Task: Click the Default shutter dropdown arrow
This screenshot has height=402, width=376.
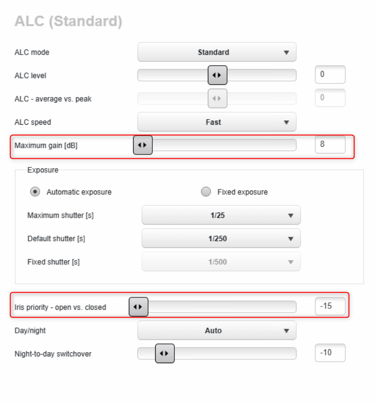Action: (290, 239)
